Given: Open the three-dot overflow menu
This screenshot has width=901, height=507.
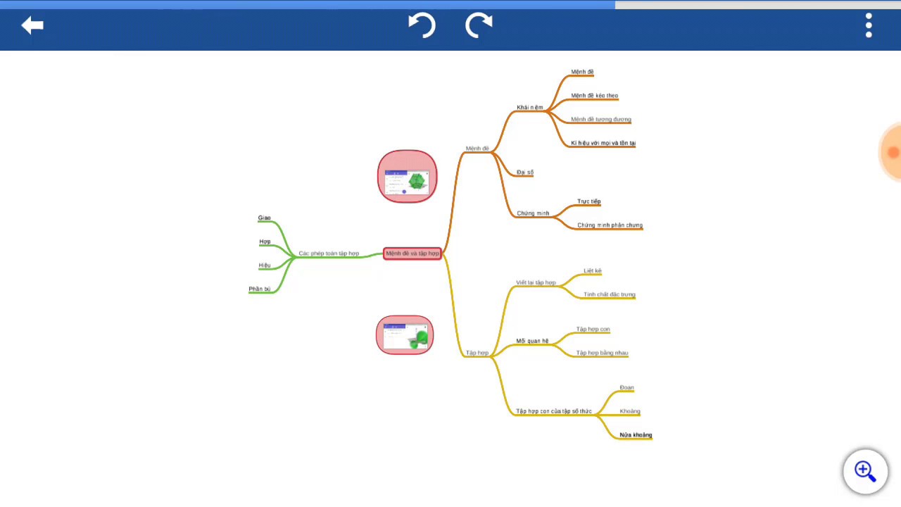Looking at the screenshot, I should (x=869, y=25).
